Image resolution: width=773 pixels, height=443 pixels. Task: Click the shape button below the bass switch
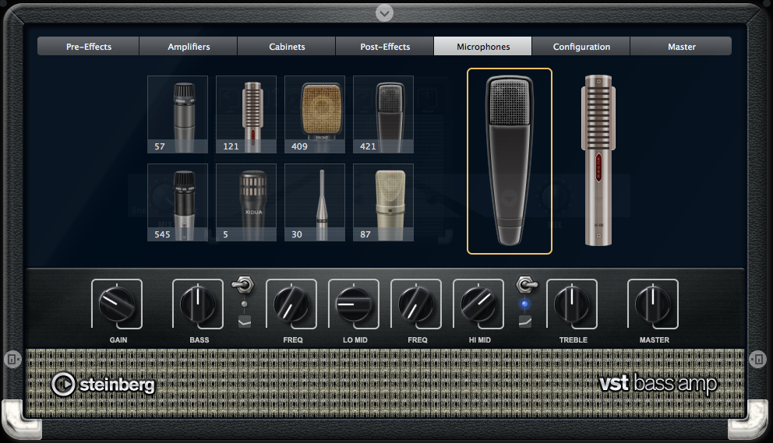coord(245,322)
